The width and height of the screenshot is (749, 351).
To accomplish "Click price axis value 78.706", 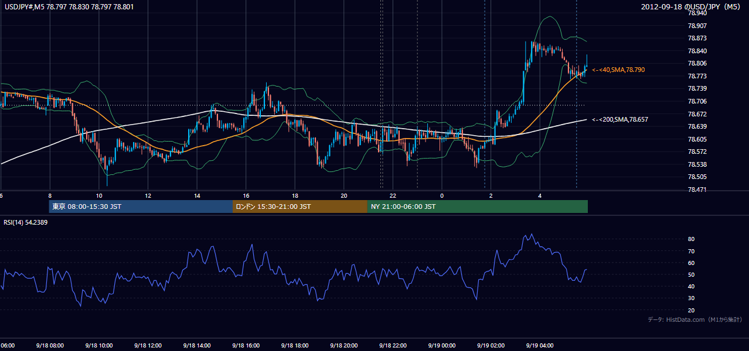I will (696, 101).
